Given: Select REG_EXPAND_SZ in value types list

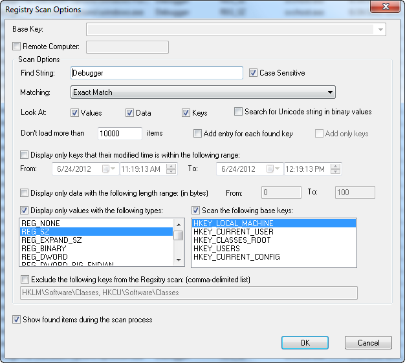Looking at the screenshot, I should [52, 240].
